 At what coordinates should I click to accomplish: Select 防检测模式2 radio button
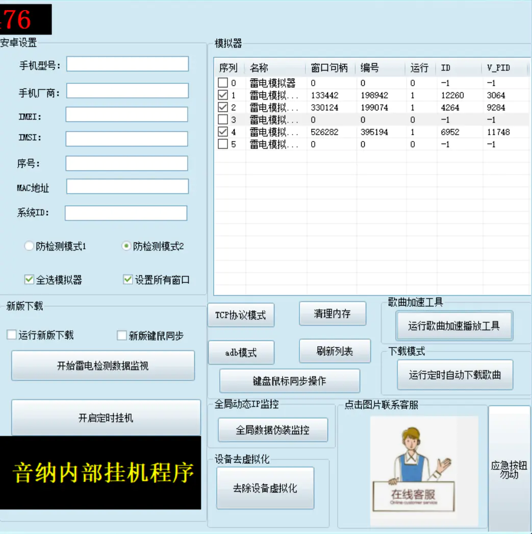[126, 246]
